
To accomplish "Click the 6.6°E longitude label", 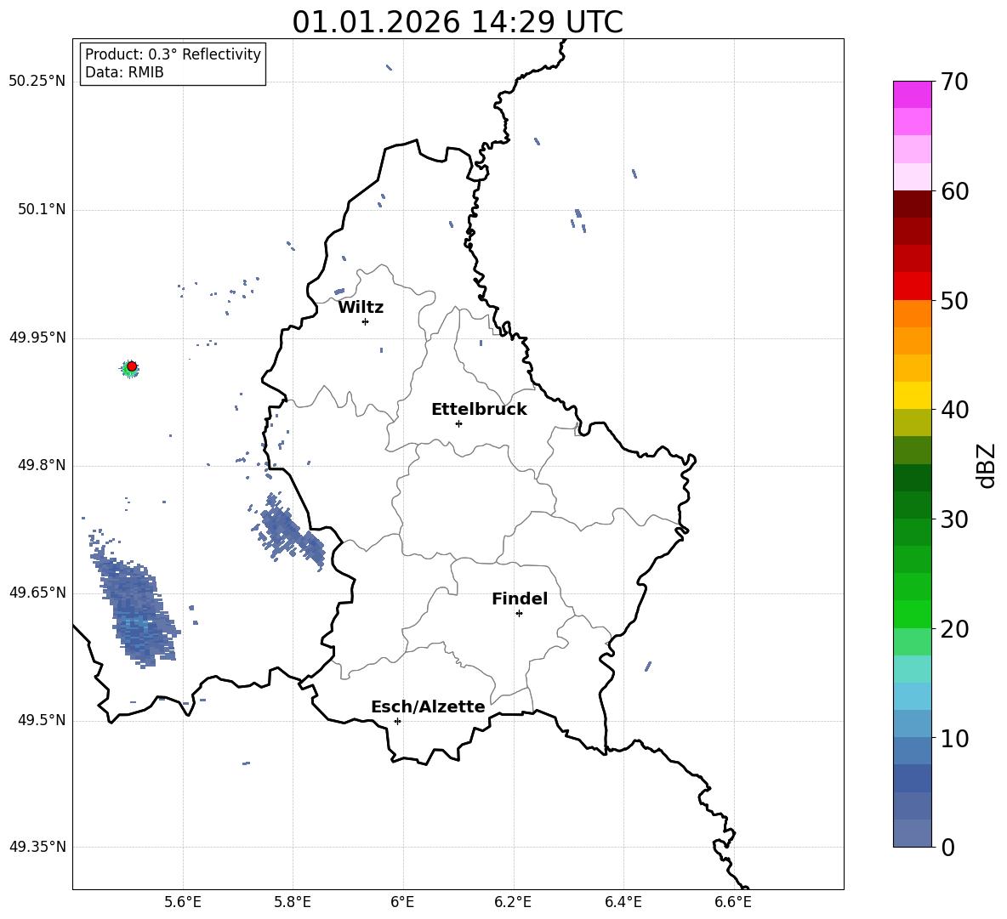I will (x=733, y=902).
